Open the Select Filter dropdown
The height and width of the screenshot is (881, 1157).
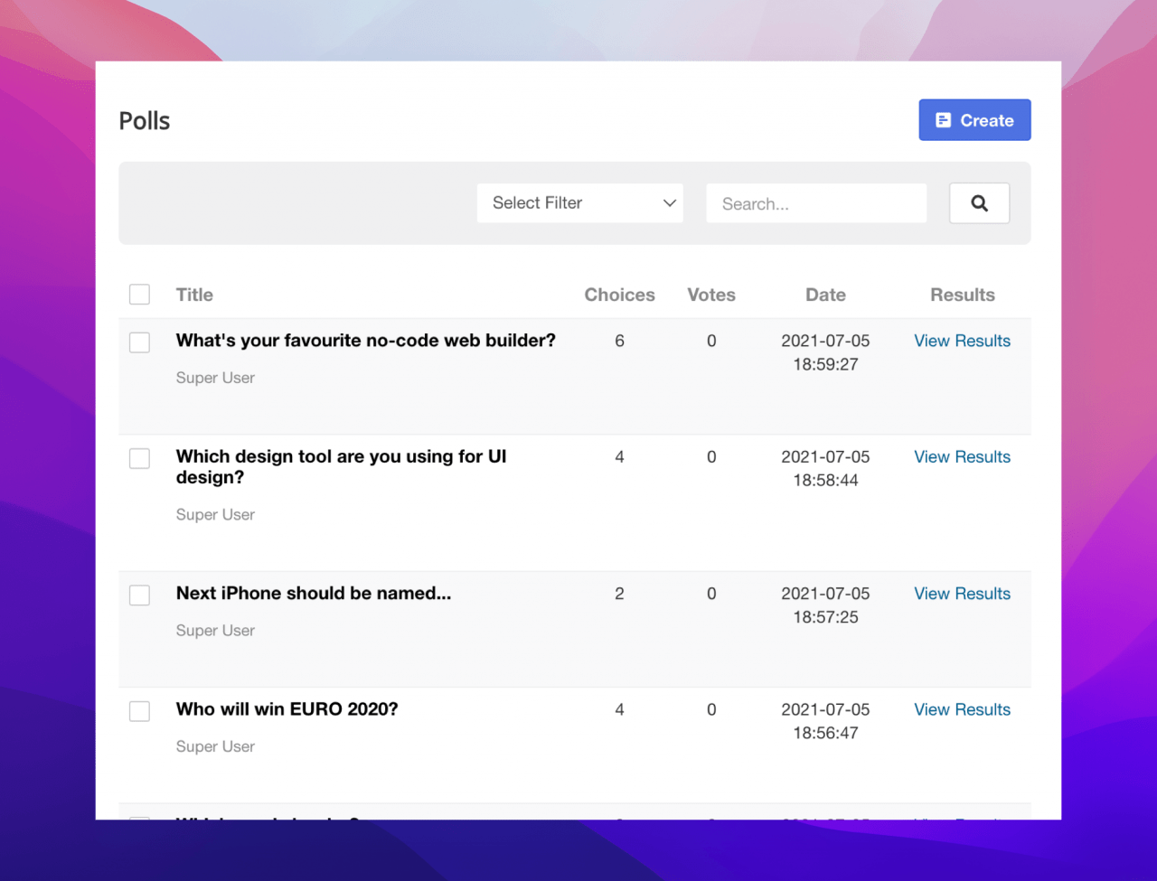click(x=579, y=203)
